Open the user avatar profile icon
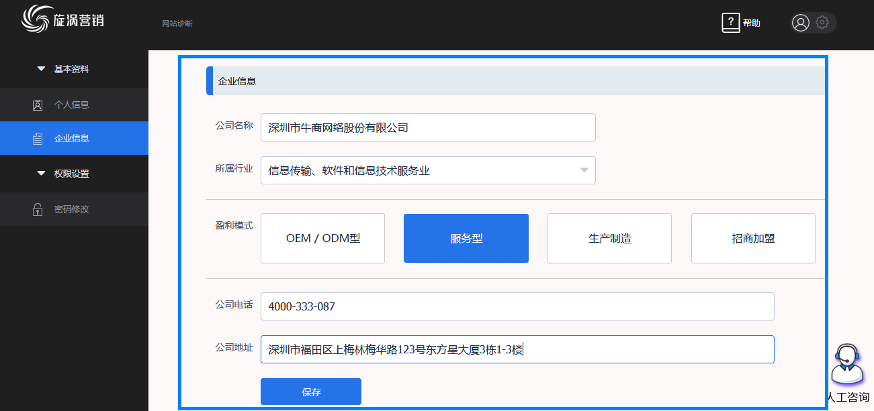This screenshot has width=874, height=411. [x=801, y=23]
